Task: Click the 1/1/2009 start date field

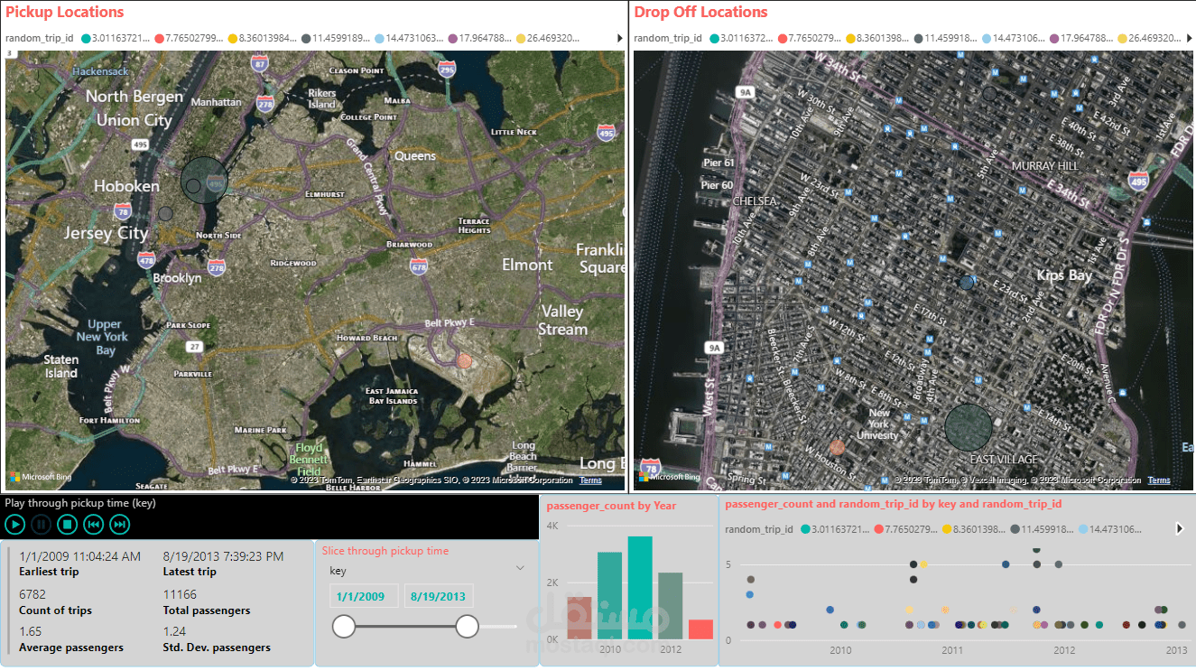Action: 360,597
